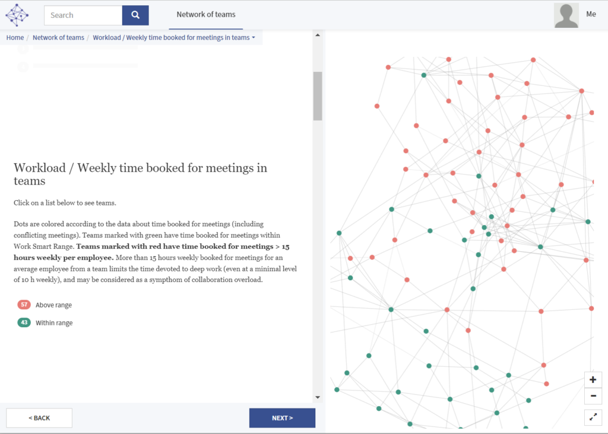Open the Network of teams breadcrumb entry
Viewport: 608px width, 434px height.
click(58, 37)
